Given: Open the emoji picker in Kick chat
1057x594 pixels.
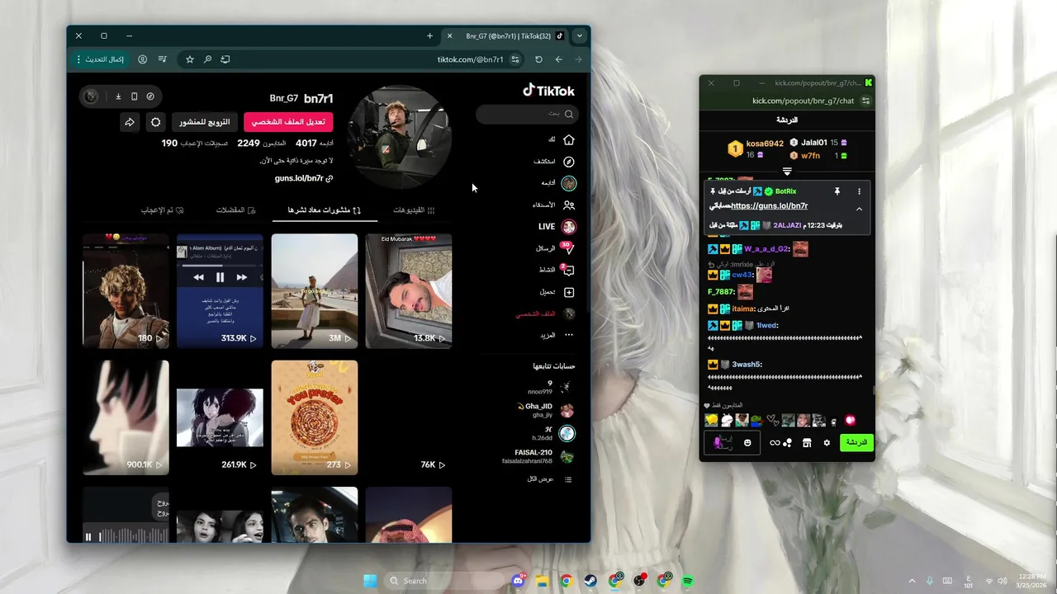Looking at the screenshot, I should coord(747,443).
